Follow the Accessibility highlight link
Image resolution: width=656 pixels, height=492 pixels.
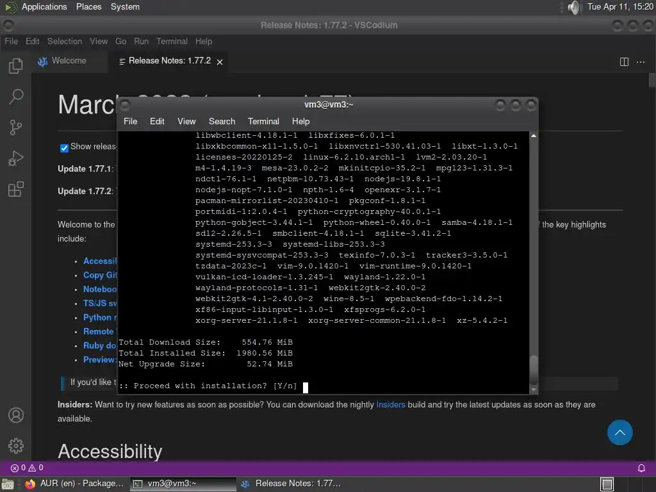click(x=99, y=261)
